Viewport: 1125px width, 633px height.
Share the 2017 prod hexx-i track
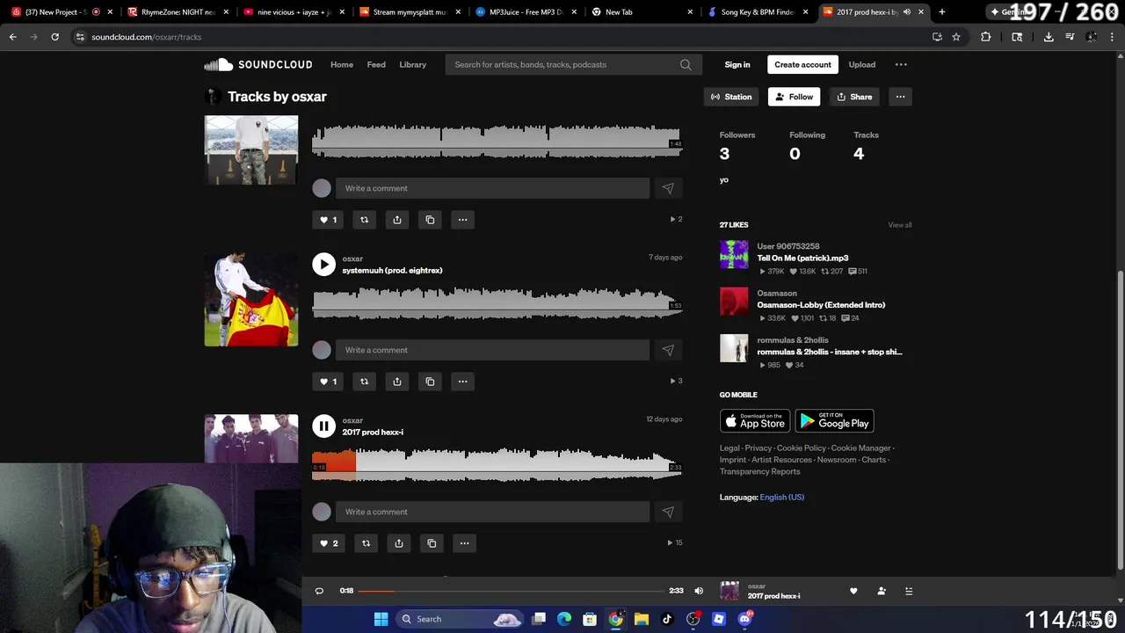coord(399,543)
